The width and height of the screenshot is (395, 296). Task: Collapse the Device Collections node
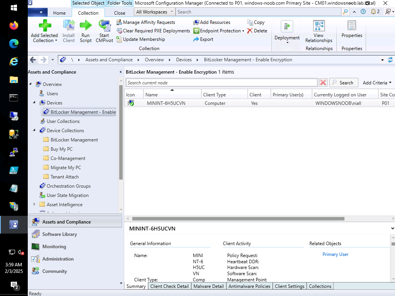(x=34, y=130)
